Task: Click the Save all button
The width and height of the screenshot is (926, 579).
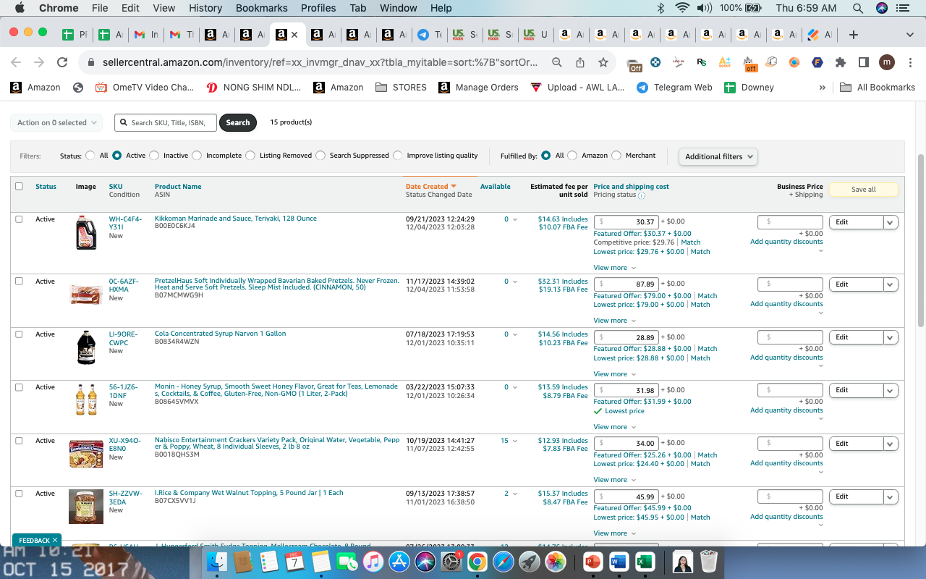Action: tap(864, 190)
